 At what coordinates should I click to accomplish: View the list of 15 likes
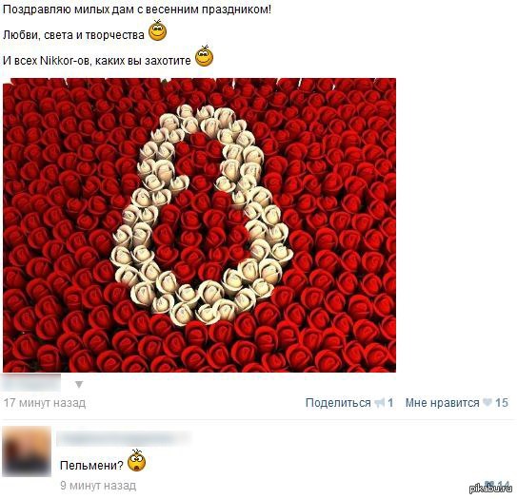(502, 403)
